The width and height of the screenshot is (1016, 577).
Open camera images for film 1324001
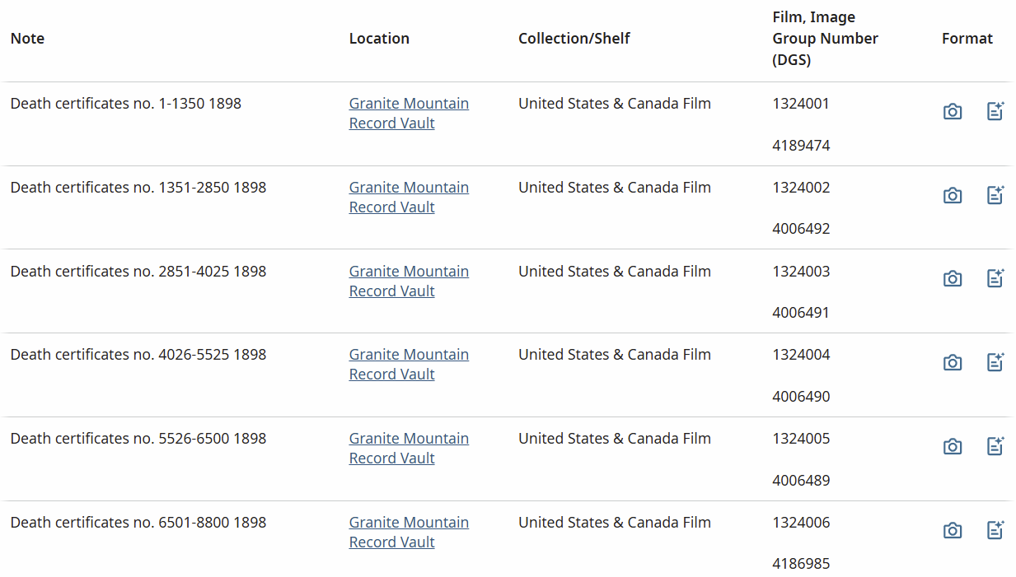point(953,111)
